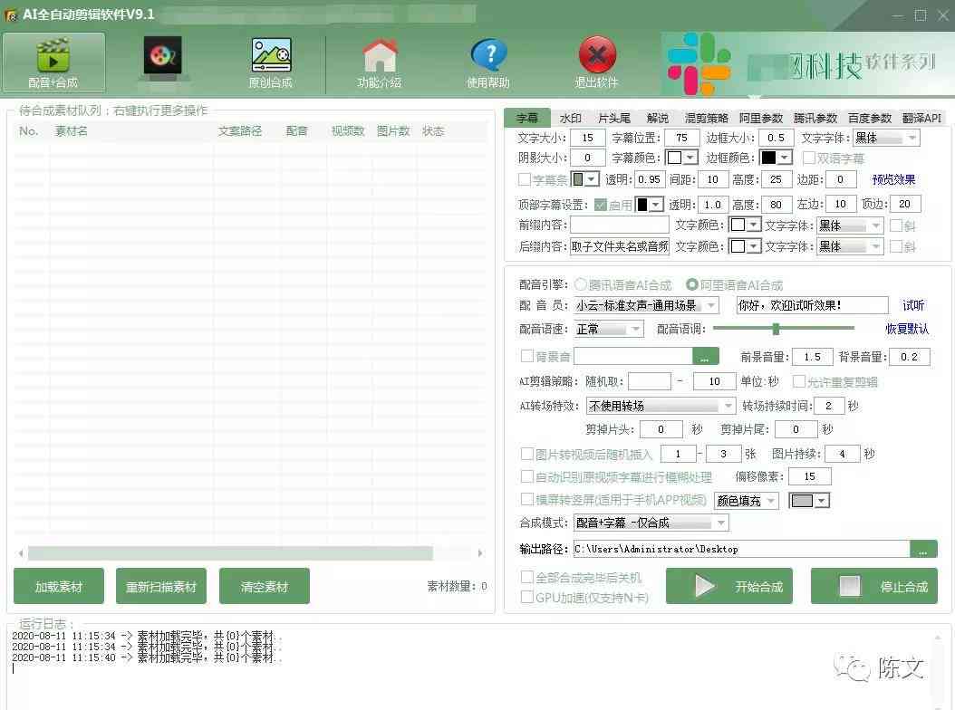Click the stop square icon on 停止合成

point(850,587)
